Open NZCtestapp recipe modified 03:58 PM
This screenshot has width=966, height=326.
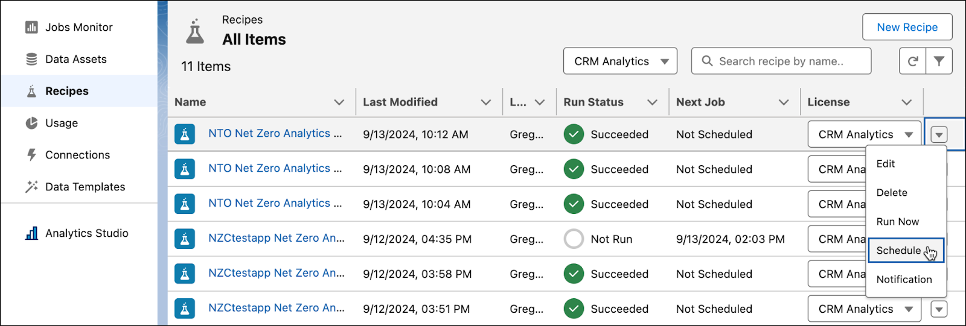point(277,274)
